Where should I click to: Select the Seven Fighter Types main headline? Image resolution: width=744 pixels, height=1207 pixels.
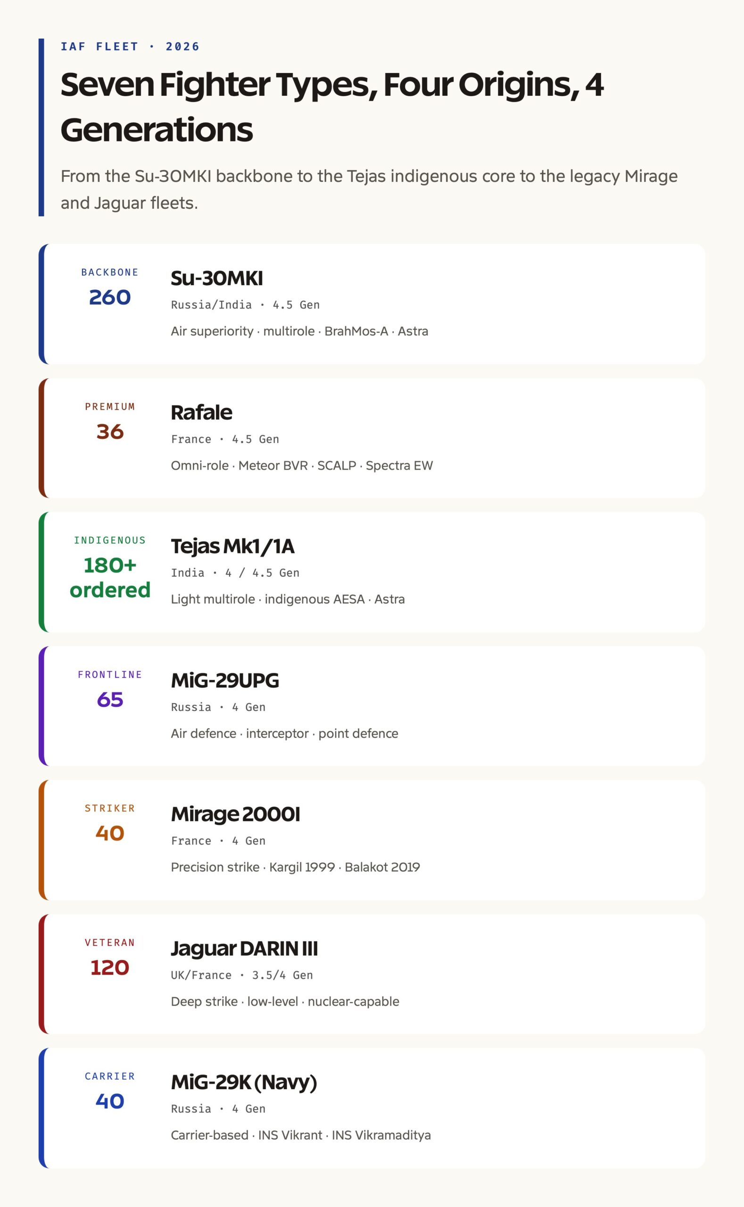[332, 107]
